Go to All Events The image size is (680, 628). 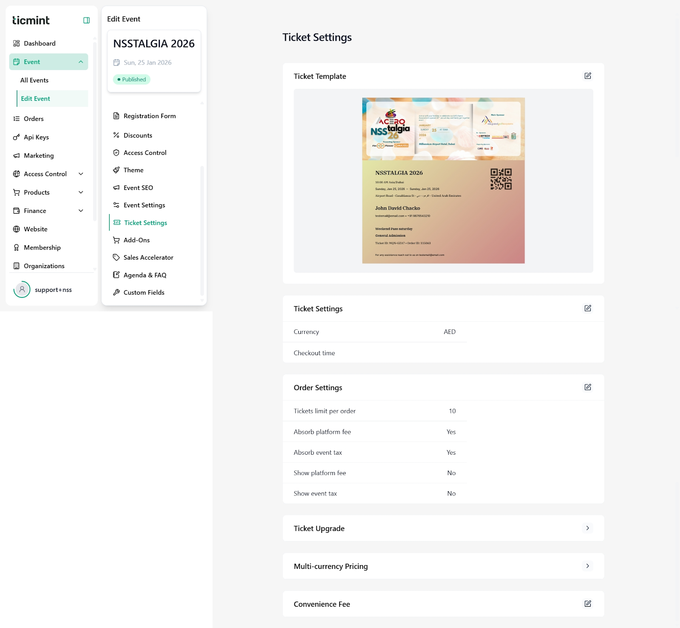[34, 80]
